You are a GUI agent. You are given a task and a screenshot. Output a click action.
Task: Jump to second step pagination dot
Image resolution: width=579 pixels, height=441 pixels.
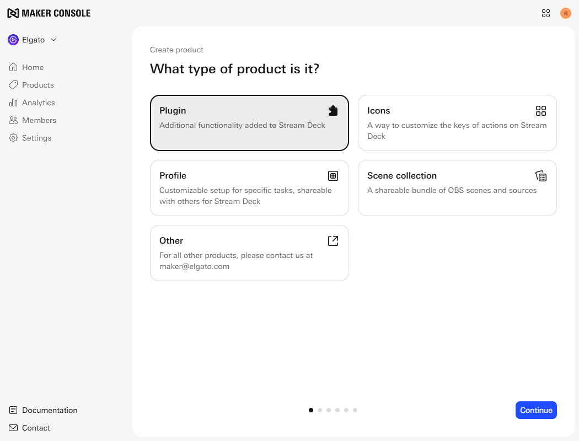pyautogui.click(x=320, y=410)
